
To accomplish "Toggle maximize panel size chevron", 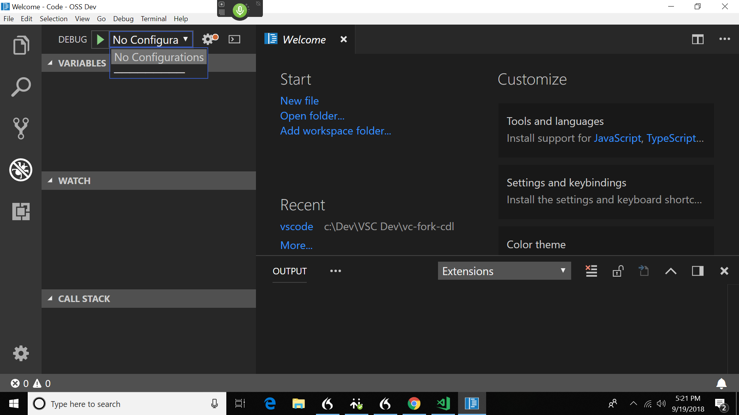I will (671, 271).
